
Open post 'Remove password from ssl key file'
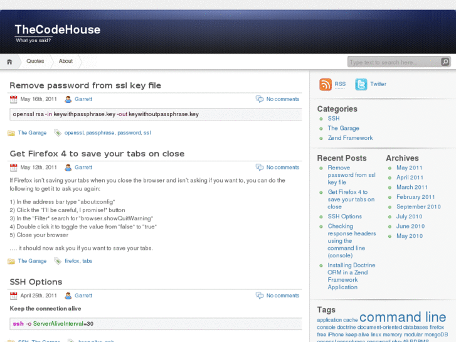click(85, 85)
